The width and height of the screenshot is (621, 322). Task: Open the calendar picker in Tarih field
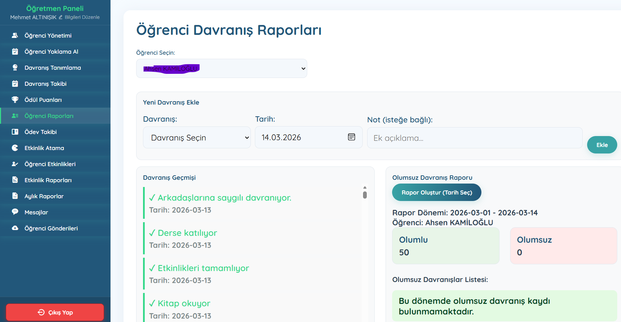(x=351, y=137)
